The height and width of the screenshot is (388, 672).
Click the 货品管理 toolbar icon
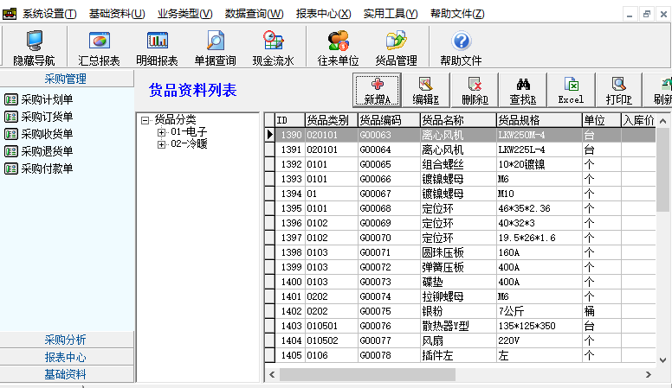point(396,48)
